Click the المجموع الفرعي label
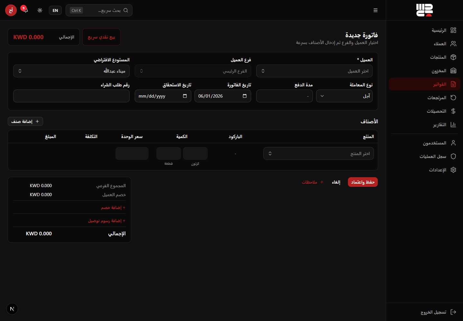The image size is (463, 321). (111, 186)
